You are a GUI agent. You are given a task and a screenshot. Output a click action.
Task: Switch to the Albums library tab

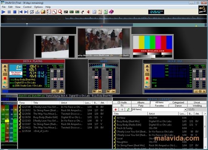pyautogui.click(x=141, y=102)
